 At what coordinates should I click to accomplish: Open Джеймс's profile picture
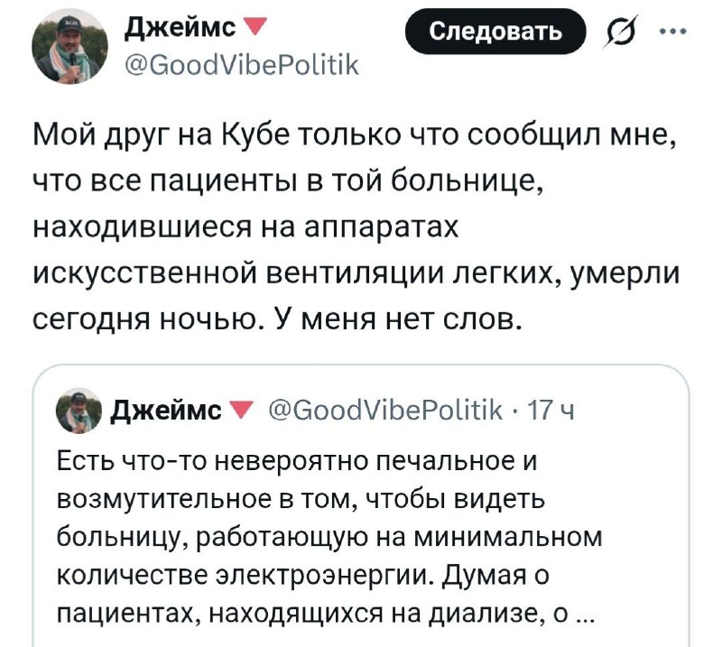click(x=72, y=45)
